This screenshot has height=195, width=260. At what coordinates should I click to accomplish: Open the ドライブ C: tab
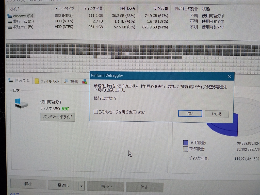pyautogui.click(x=19, y=80)
